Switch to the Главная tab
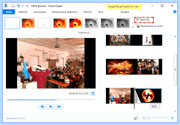Viewport: 180px width, 125px height. coord(22,12)
